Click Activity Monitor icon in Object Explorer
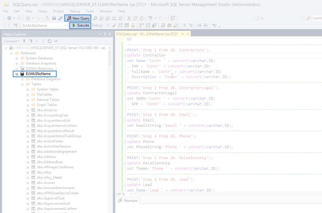Screen dimensions: 322x213 coord(56,41)
